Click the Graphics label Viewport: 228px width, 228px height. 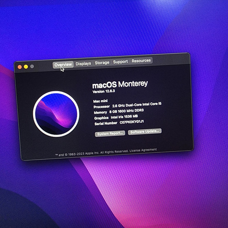[x=101, y=118]
